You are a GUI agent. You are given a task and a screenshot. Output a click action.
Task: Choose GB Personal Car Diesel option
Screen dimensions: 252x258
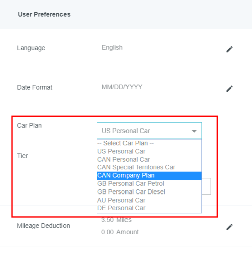click(x=149, y=192)
